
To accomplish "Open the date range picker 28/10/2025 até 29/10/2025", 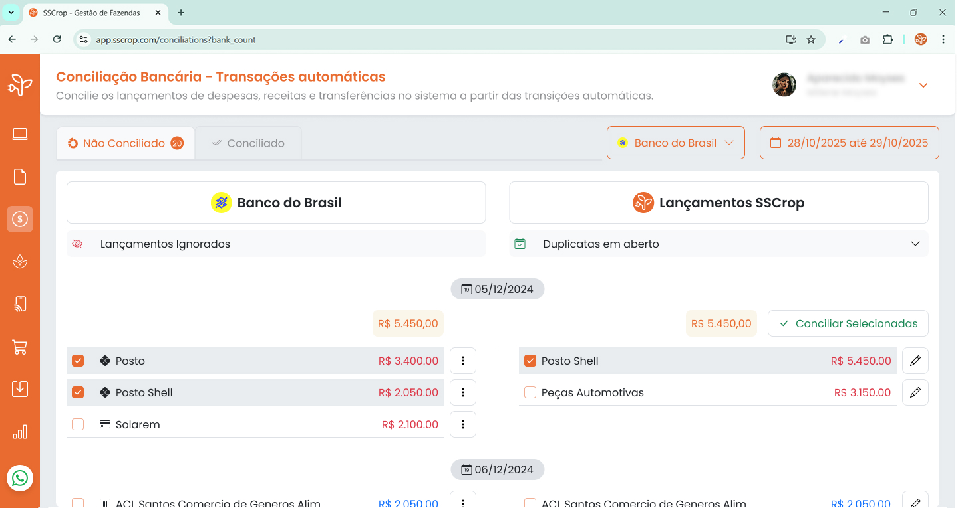I will tap(849, 142).
